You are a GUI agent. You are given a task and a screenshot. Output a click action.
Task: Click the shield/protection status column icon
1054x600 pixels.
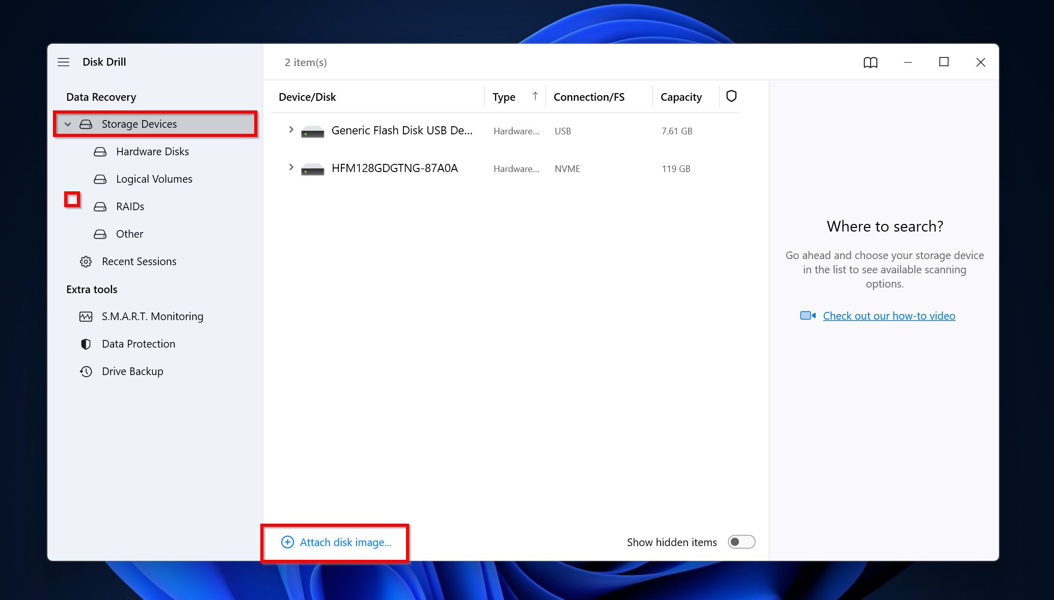point(731,96)
